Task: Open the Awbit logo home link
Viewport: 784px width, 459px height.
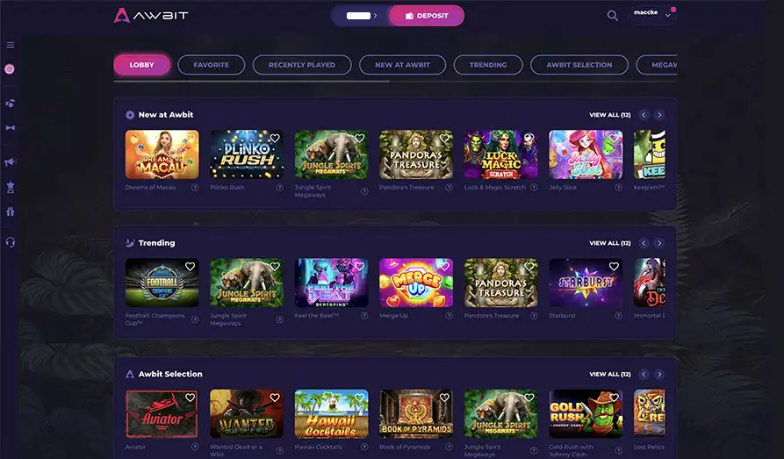Action: [150, 16]
